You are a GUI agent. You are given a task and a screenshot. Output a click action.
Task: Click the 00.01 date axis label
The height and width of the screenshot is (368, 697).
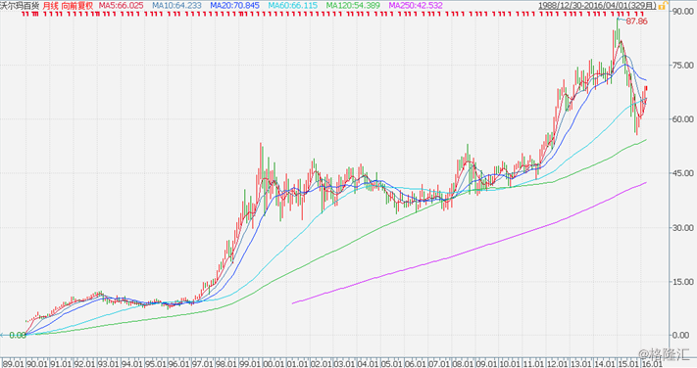coord(274,364)
